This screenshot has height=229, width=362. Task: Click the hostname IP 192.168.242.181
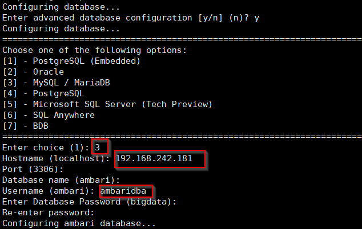click(x=154, y=158)
